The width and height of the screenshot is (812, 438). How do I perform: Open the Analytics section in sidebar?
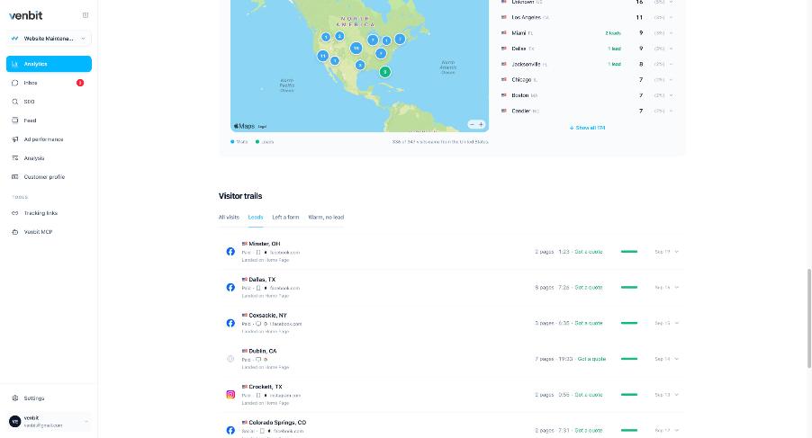click(49, 64)
